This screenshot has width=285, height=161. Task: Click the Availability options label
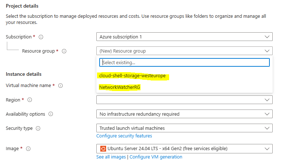tap(25, 114)
